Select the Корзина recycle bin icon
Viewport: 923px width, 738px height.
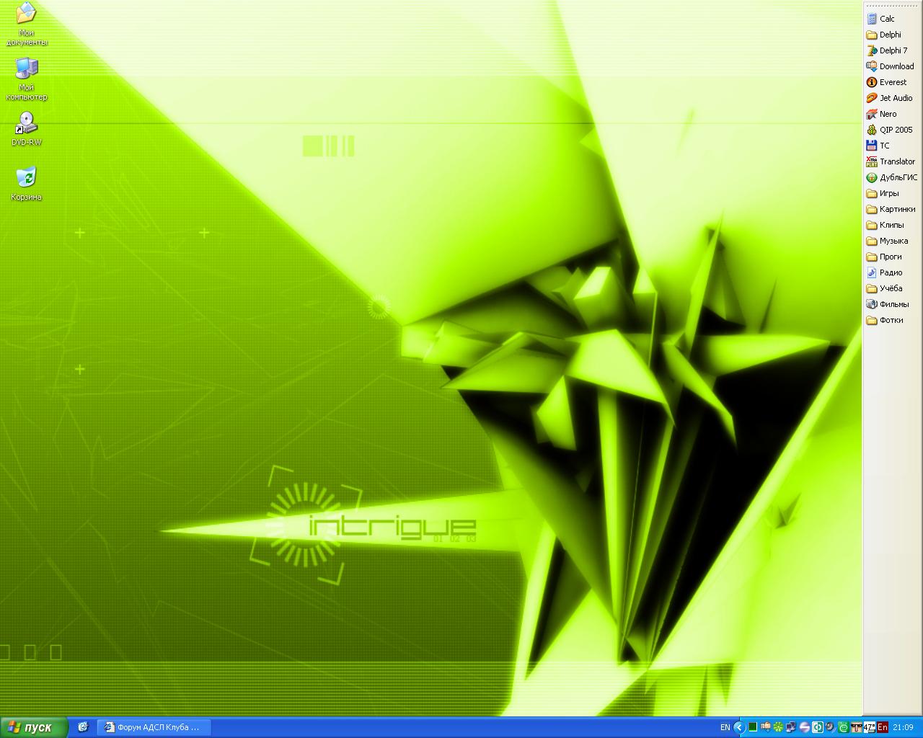click(x=26, y=183)
